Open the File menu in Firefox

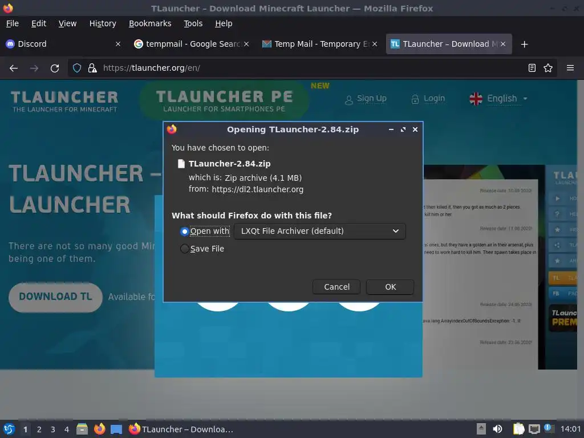pos(13,23)
